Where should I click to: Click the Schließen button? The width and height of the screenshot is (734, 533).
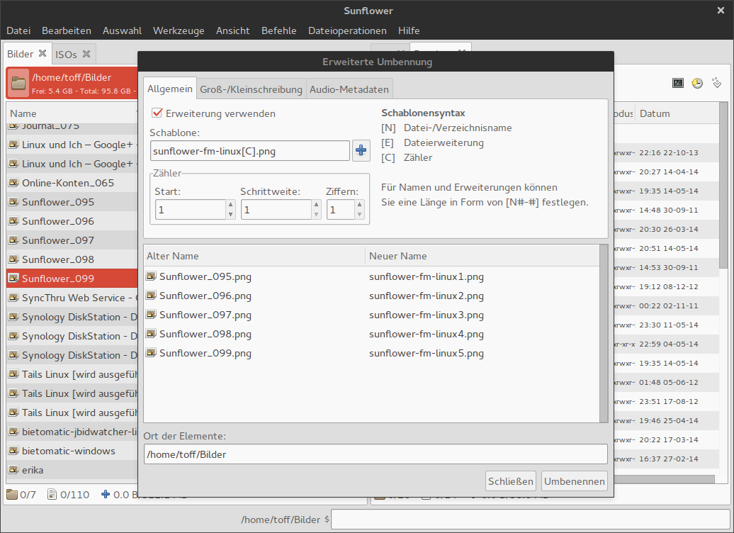click(x=510, y=481)
